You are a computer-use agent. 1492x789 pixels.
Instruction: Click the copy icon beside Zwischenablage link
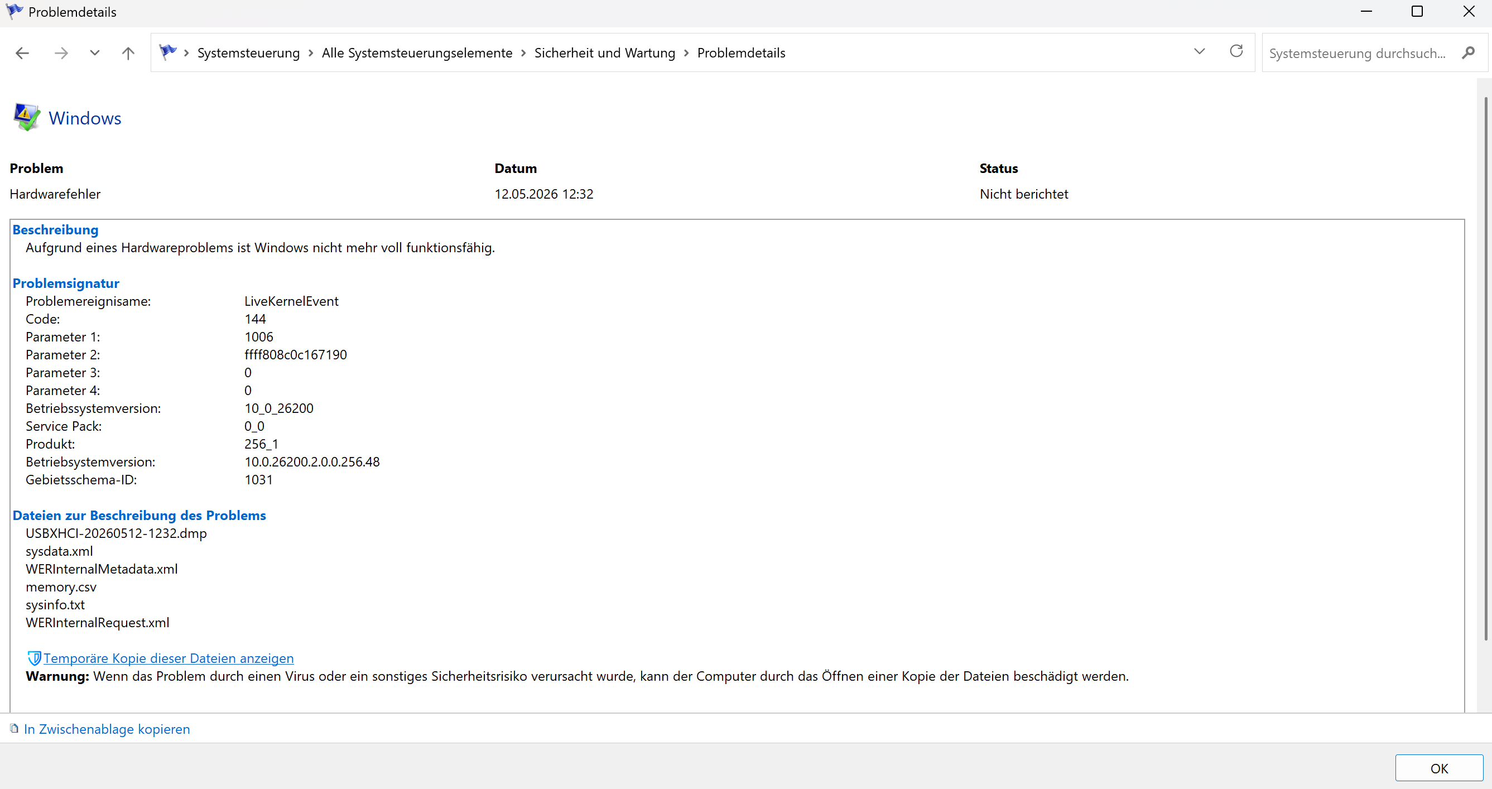click(15, 728)
